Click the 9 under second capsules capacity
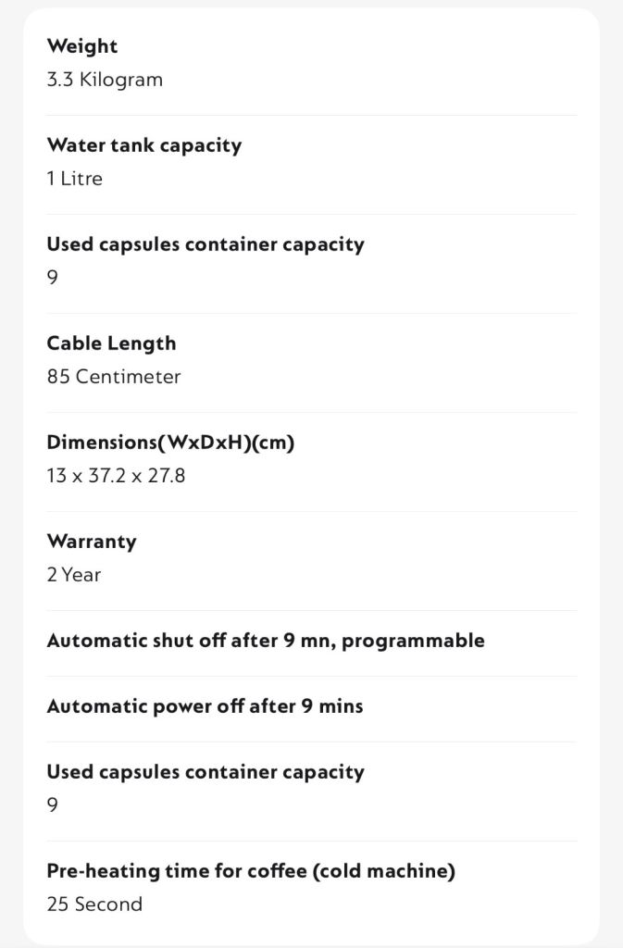623x948 pixels. 53,805
